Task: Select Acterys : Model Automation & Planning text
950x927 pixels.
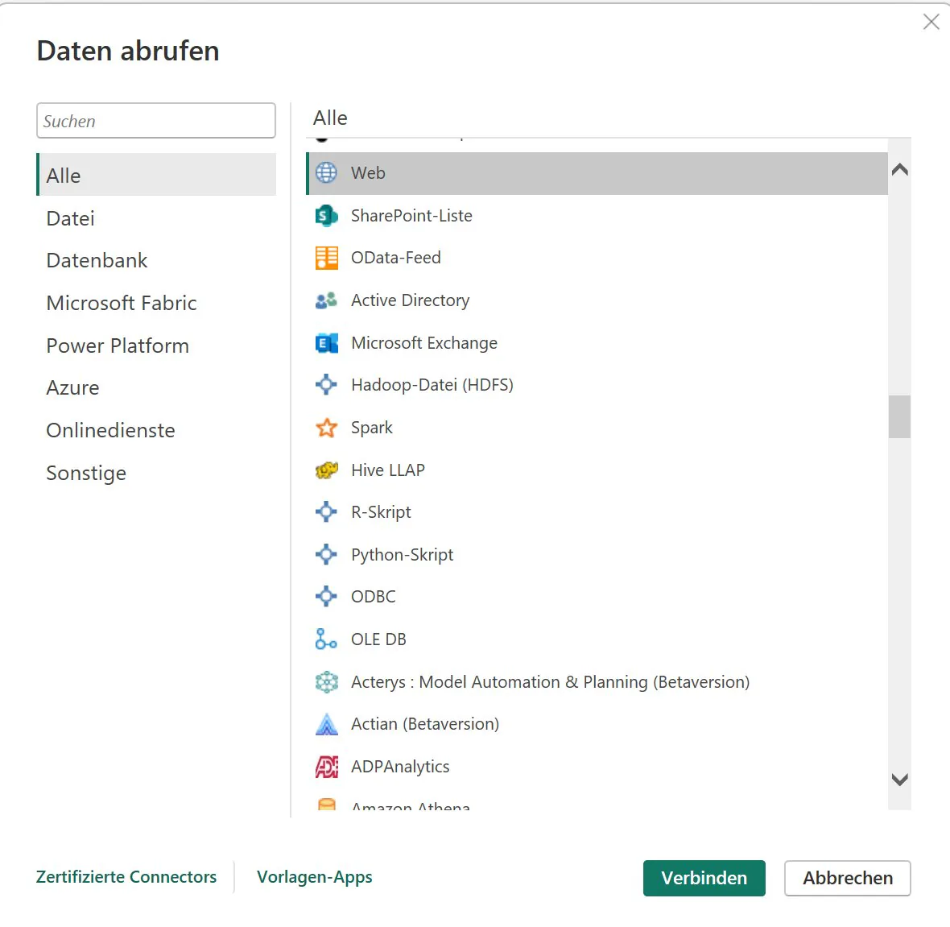Action: [550, 682]
